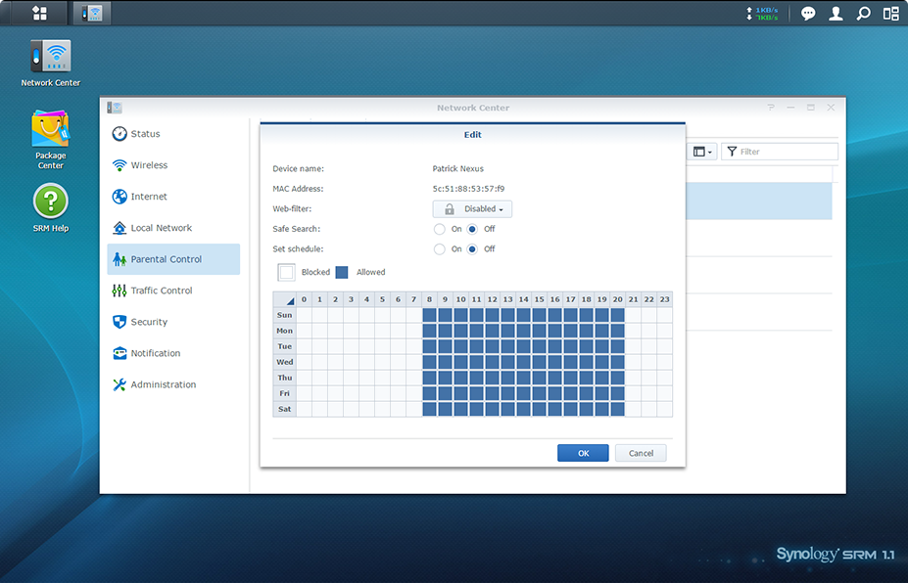
Task: Expand the Web-filter Disabled dropdown
Action: (x=472, y=209)
